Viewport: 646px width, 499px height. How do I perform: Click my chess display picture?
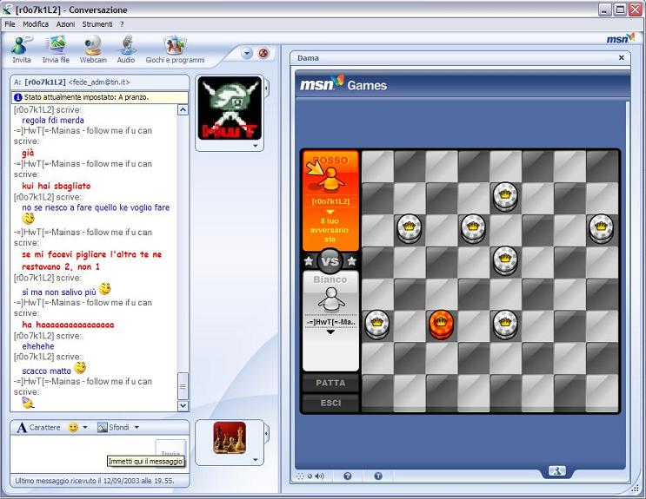pos(230,437)
